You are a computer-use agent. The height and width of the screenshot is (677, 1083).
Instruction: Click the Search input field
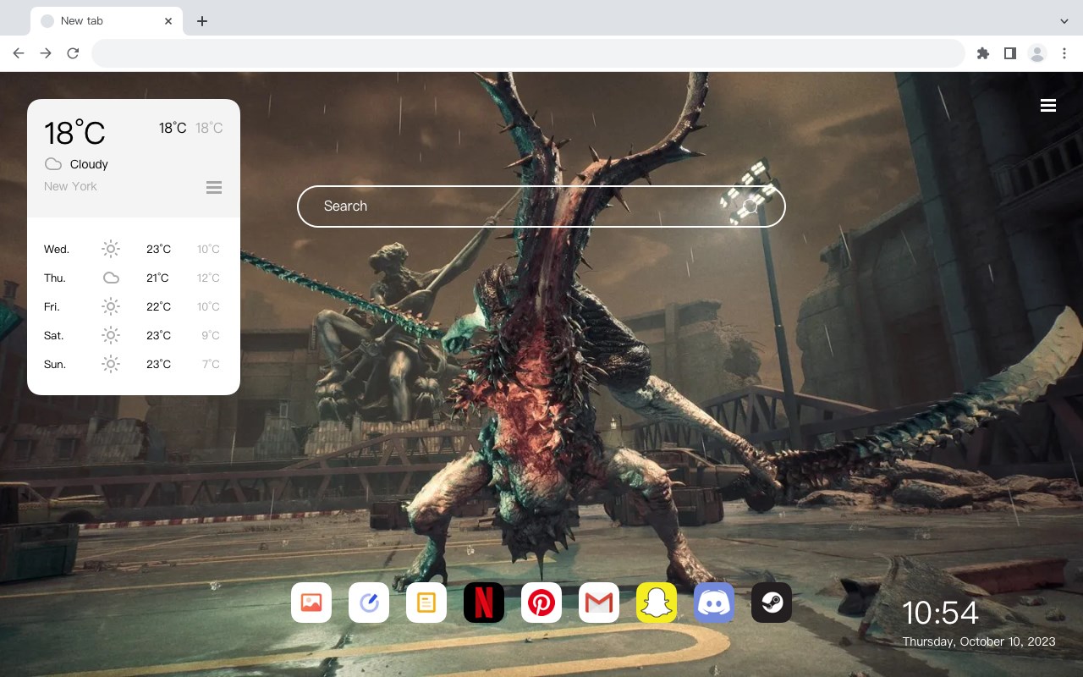[x=541, y=206]
